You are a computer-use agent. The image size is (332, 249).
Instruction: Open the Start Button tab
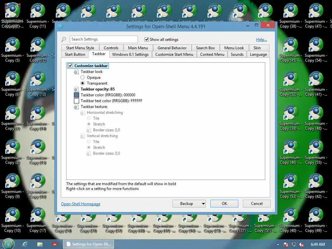[x=75, y=54]
